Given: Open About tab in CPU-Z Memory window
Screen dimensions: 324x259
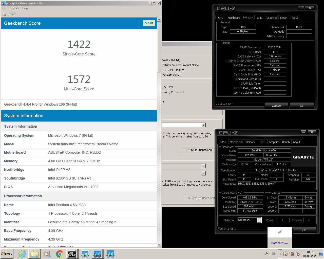Looking at the screenshot, I should tap(294, 18).
